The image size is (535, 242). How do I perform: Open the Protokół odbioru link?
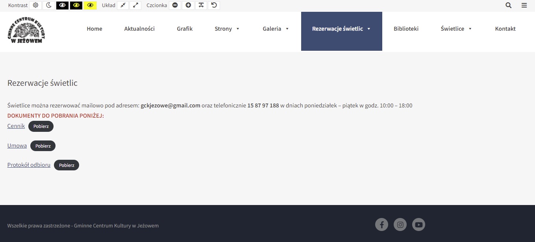point(29,165)
